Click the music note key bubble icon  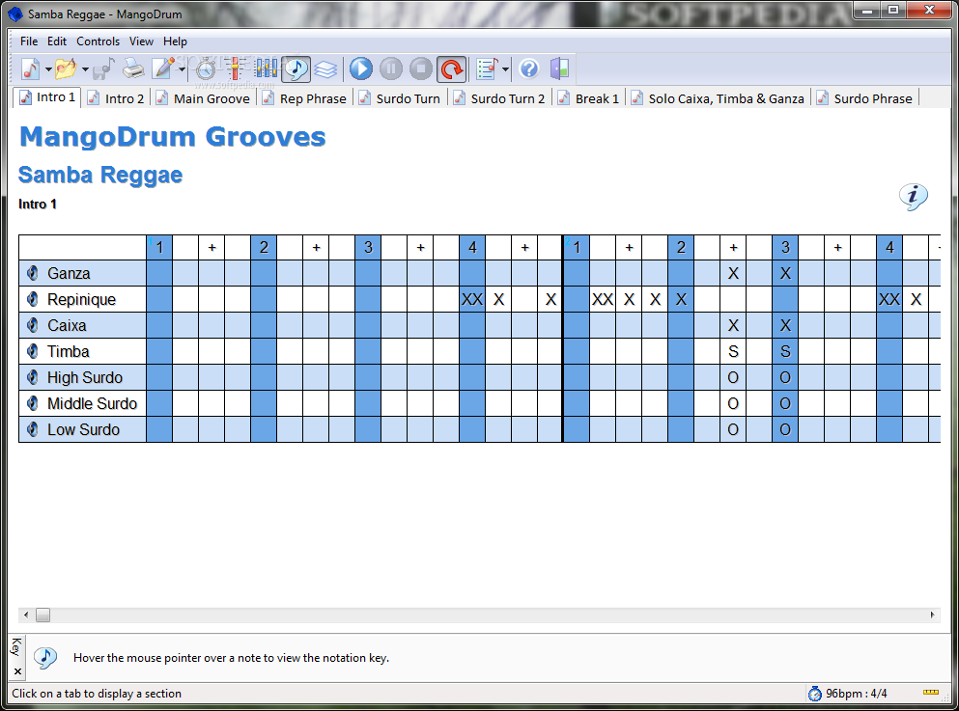(45, 657)
